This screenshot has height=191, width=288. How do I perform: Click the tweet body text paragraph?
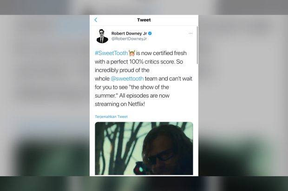click(x=144, y=79)
